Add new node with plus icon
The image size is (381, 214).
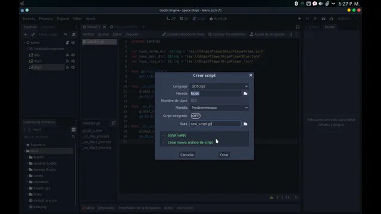(26, 34)
